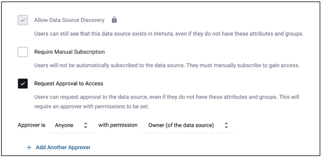
Task: Click the sentence "Users will not be automatically subscribed"
Action: click(x=109, y=65)
